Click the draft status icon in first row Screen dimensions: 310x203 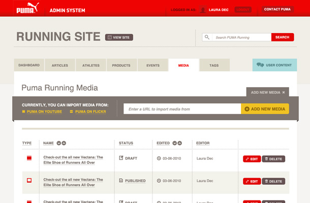click(121, 158)
